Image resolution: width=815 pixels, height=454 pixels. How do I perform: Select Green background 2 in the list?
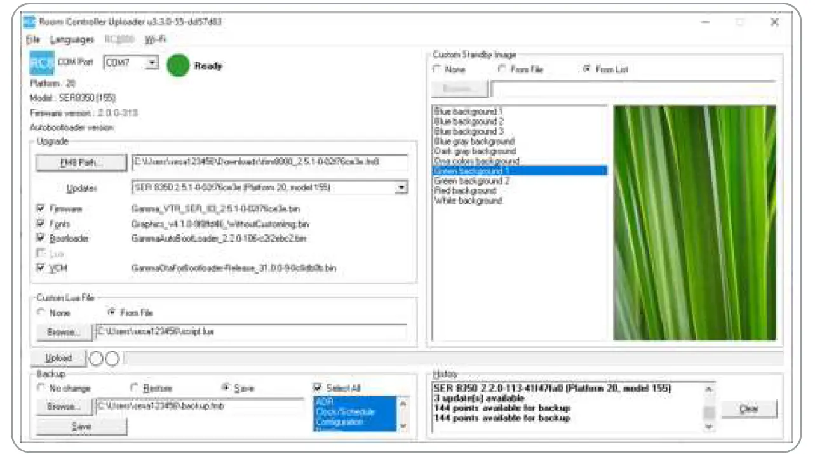click(520, 181)
